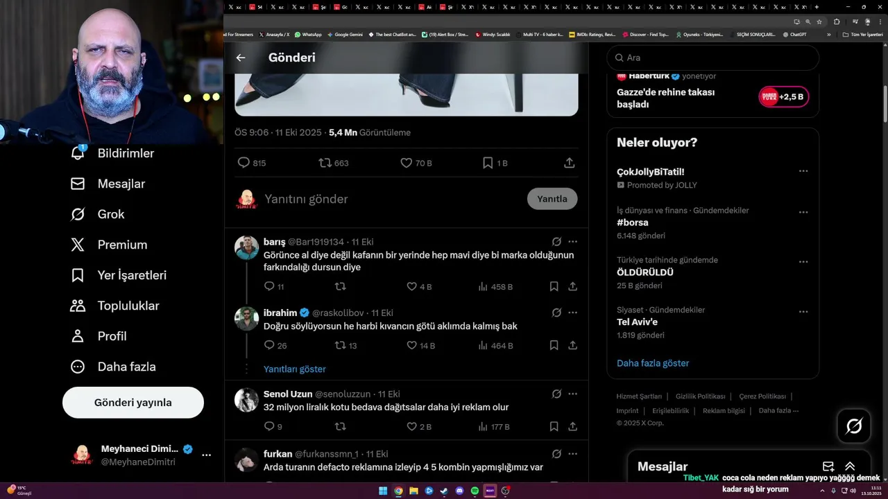
Task: Click Gönderi yayınla post button
Action: [x=133, y=403]
